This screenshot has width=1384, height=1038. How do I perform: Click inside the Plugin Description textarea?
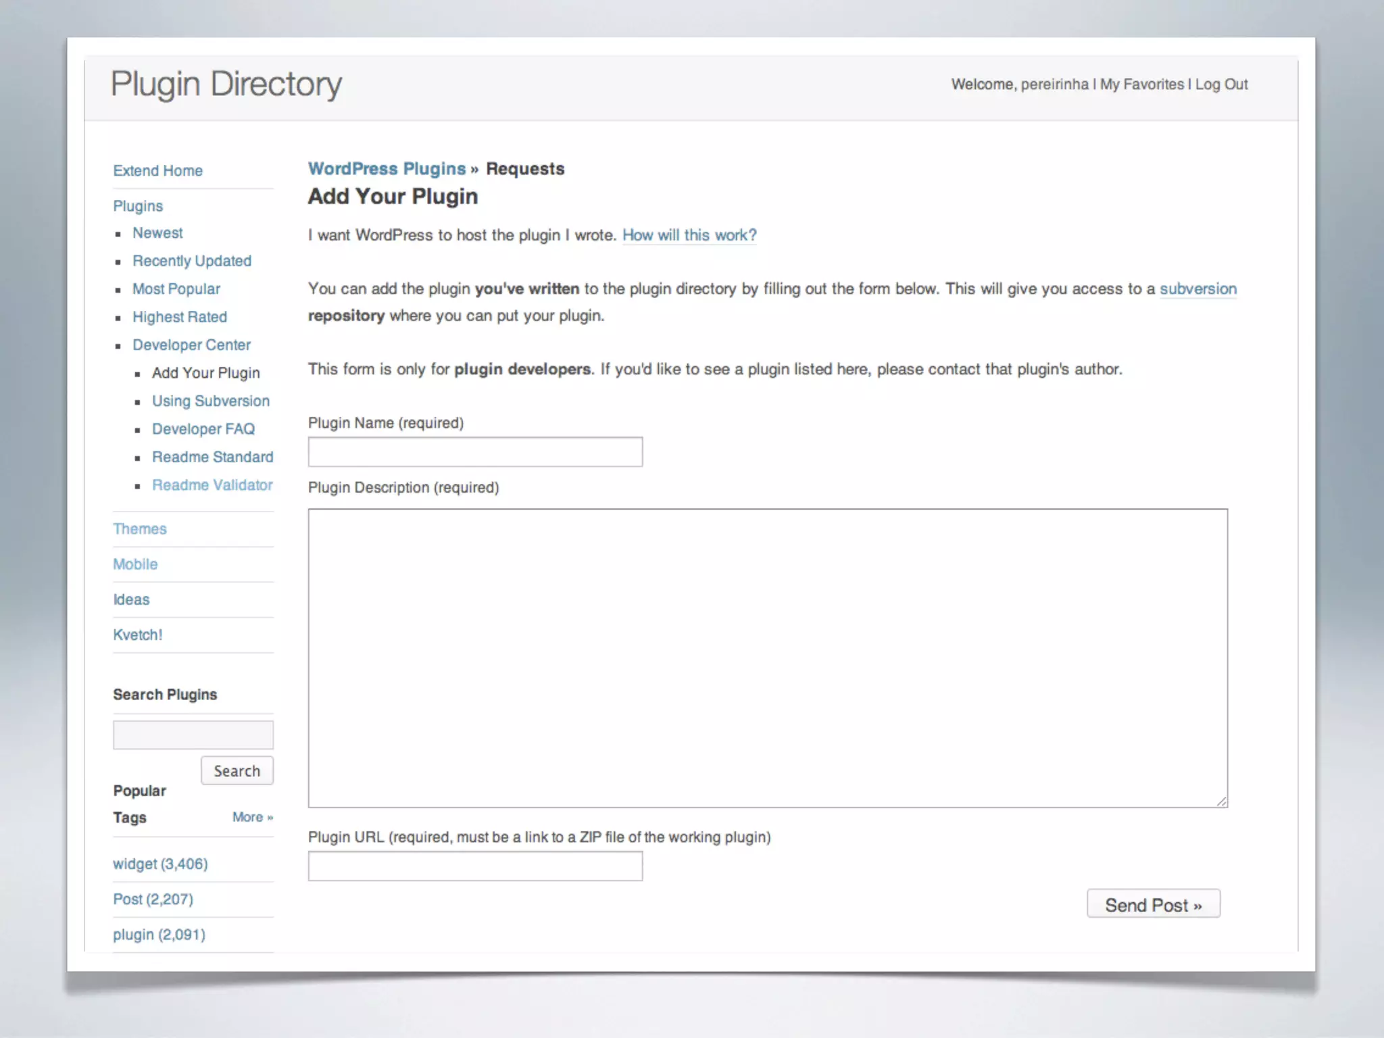click(x=767, y=658)
